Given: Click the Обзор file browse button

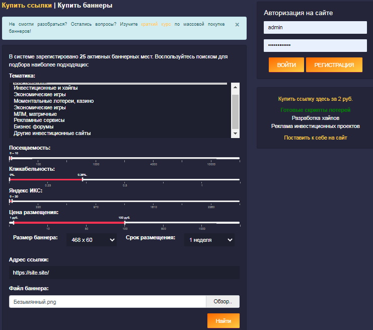Looking at the screenshot, I should pyautogui.click(x=222, y=301).
